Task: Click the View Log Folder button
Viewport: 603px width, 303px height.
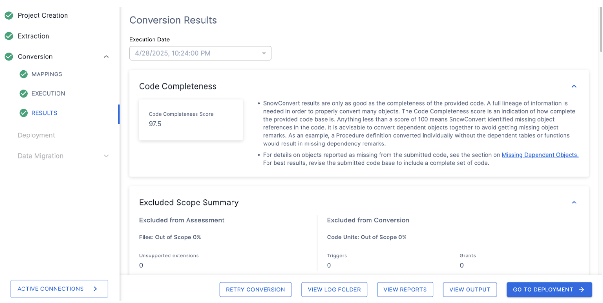Action: click(x=334, y=289)
